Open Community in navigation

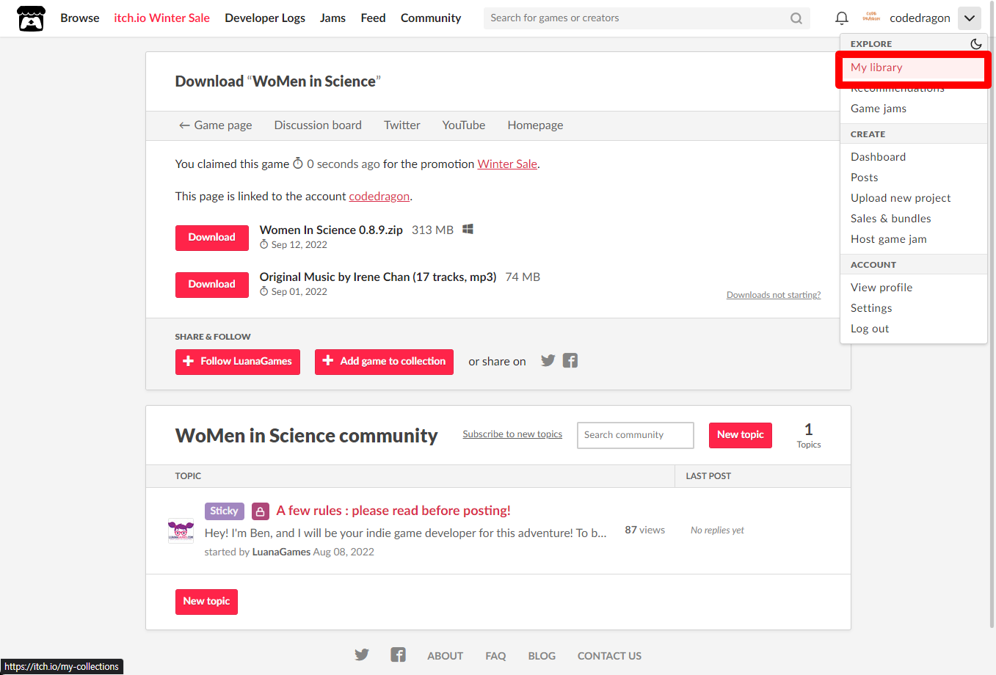click(431, 18)
